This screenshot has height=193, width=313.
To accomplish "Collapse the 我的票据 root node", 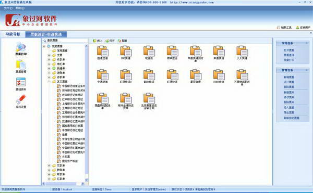I will [x=44, y=46].
